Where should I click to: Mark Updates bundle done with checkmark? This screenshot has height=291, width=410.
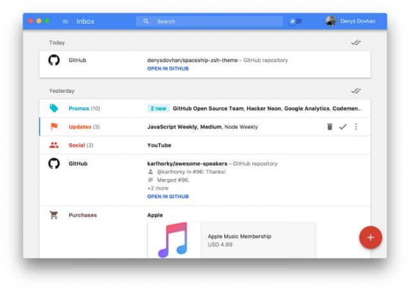343,127
